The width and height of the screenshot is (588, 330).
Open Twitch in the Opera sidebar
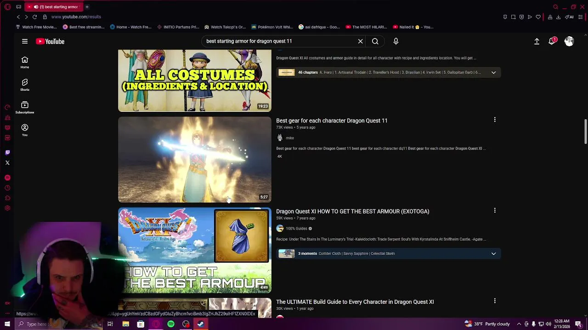pyautogui.click(x=7, y=153)
